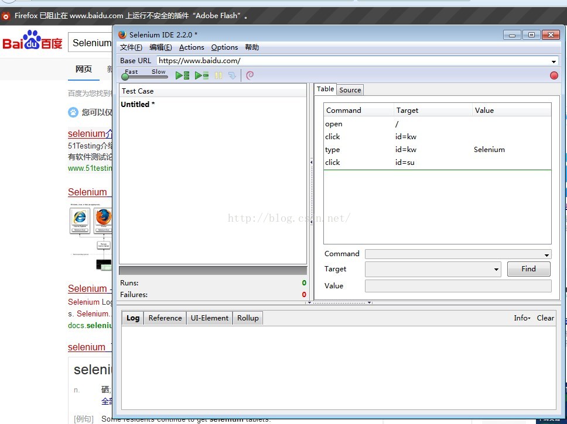
Task: Click the horizontal log pane splitter handle
Action: (x=339, y=303)
